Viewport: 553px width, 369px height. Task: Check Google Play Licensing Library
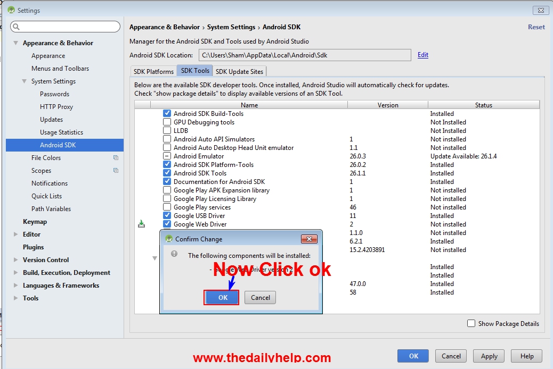point(167,198)
